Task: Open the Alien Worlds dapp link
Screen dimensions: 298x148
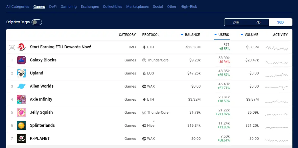Action: 42,86
